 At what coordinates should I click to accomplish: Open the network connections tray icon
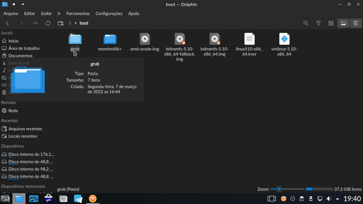tap(320, 199)
